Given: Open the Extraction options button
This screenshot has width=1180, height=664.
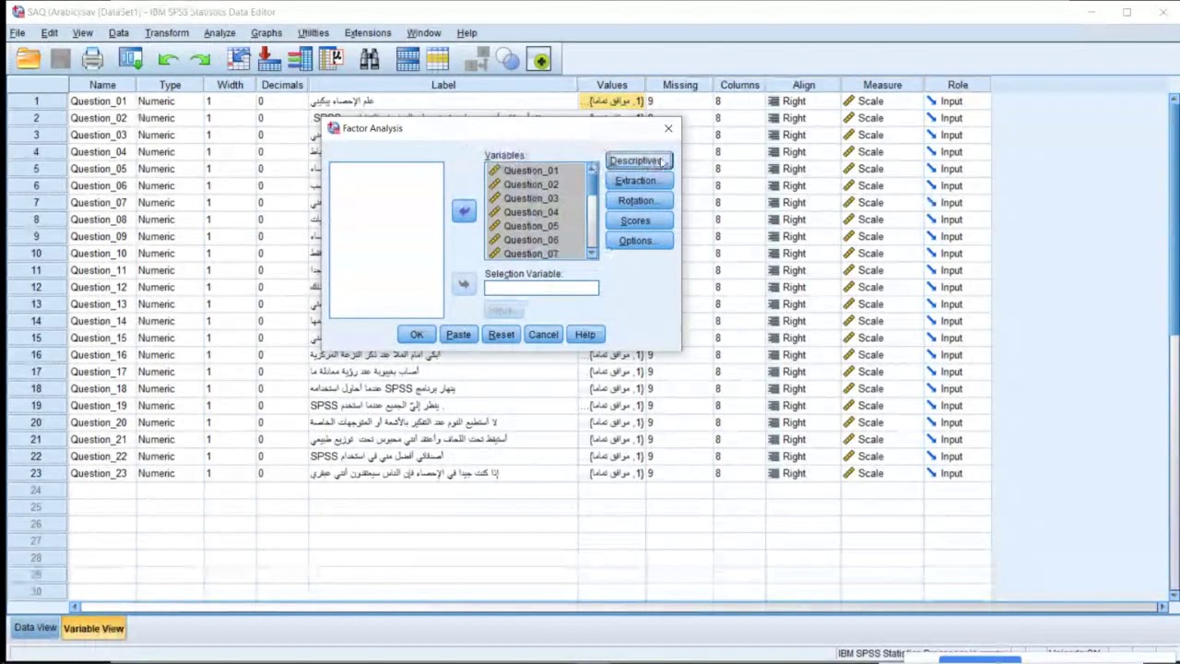Looking at the screenshot, I should [x=639, y=181].
